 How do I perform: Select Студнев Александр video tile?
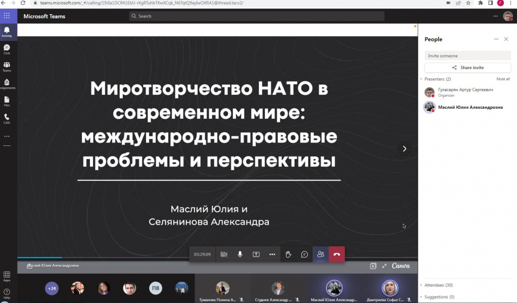[x=278, y=289]
